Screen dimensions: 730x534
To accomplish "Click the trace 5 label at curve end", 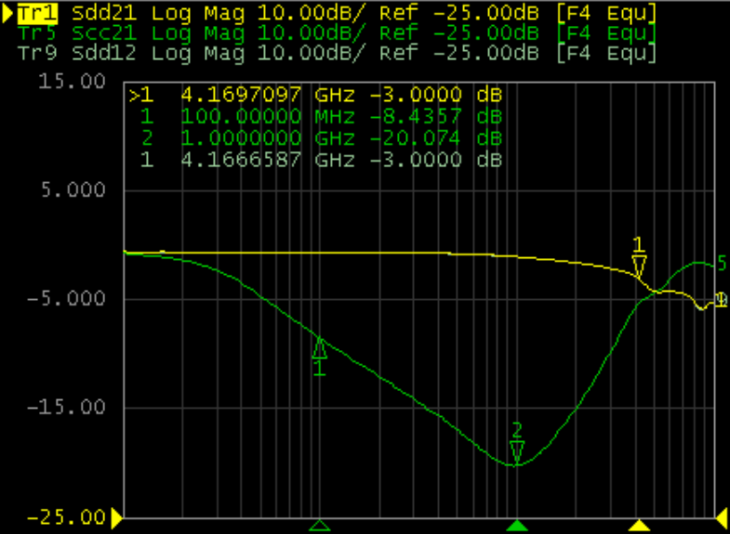I will tap(722, 265).
